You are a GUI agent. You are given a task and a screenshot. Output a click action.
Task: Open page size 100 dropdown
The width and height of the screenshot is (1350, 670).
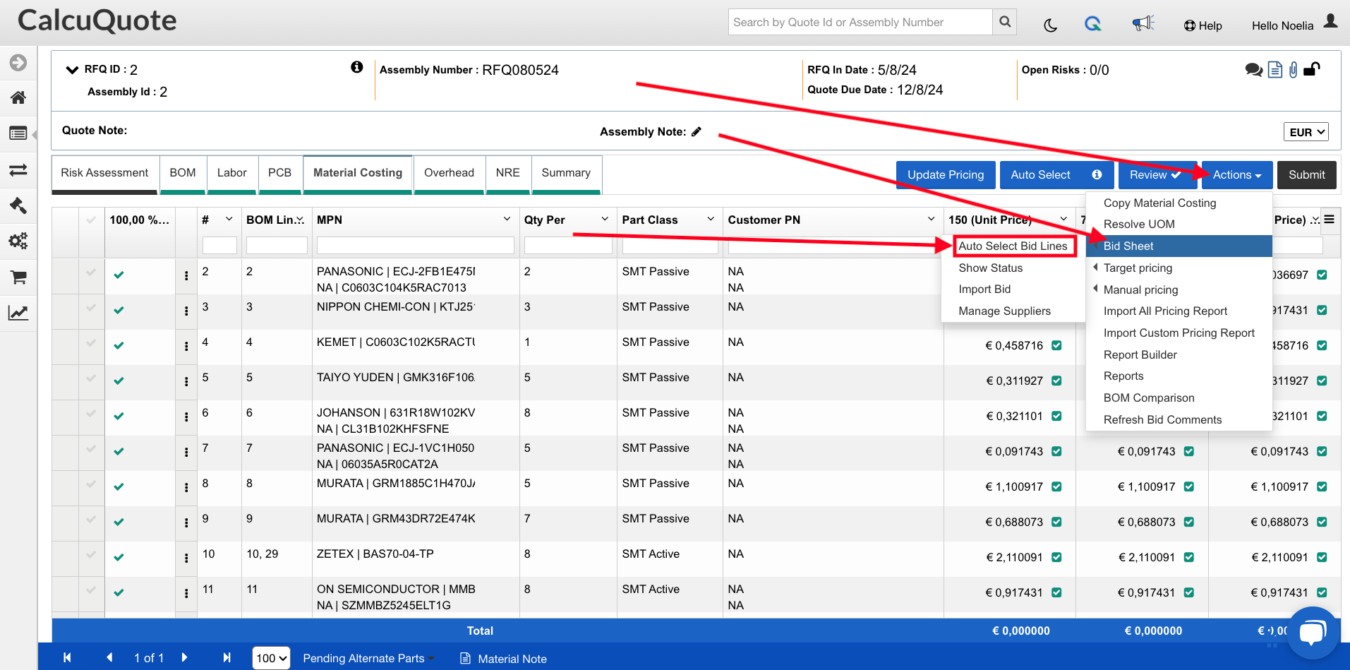click(271, 658)
